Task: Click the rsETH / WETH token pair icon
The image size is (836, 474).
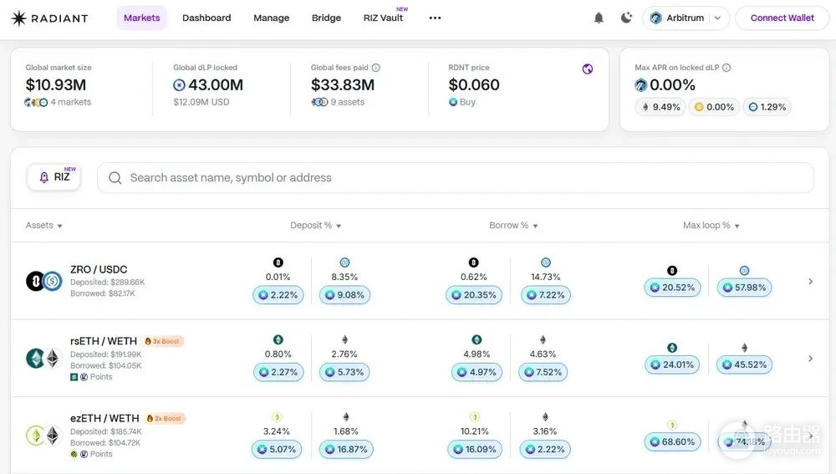Action: point(44,359)
